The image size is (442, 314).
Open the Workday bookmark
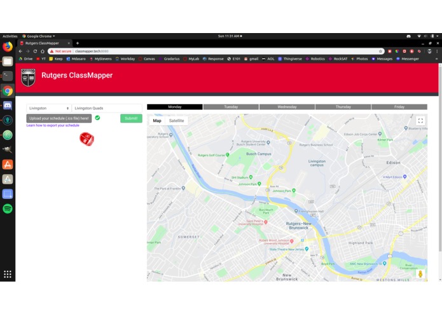point(125,59)
